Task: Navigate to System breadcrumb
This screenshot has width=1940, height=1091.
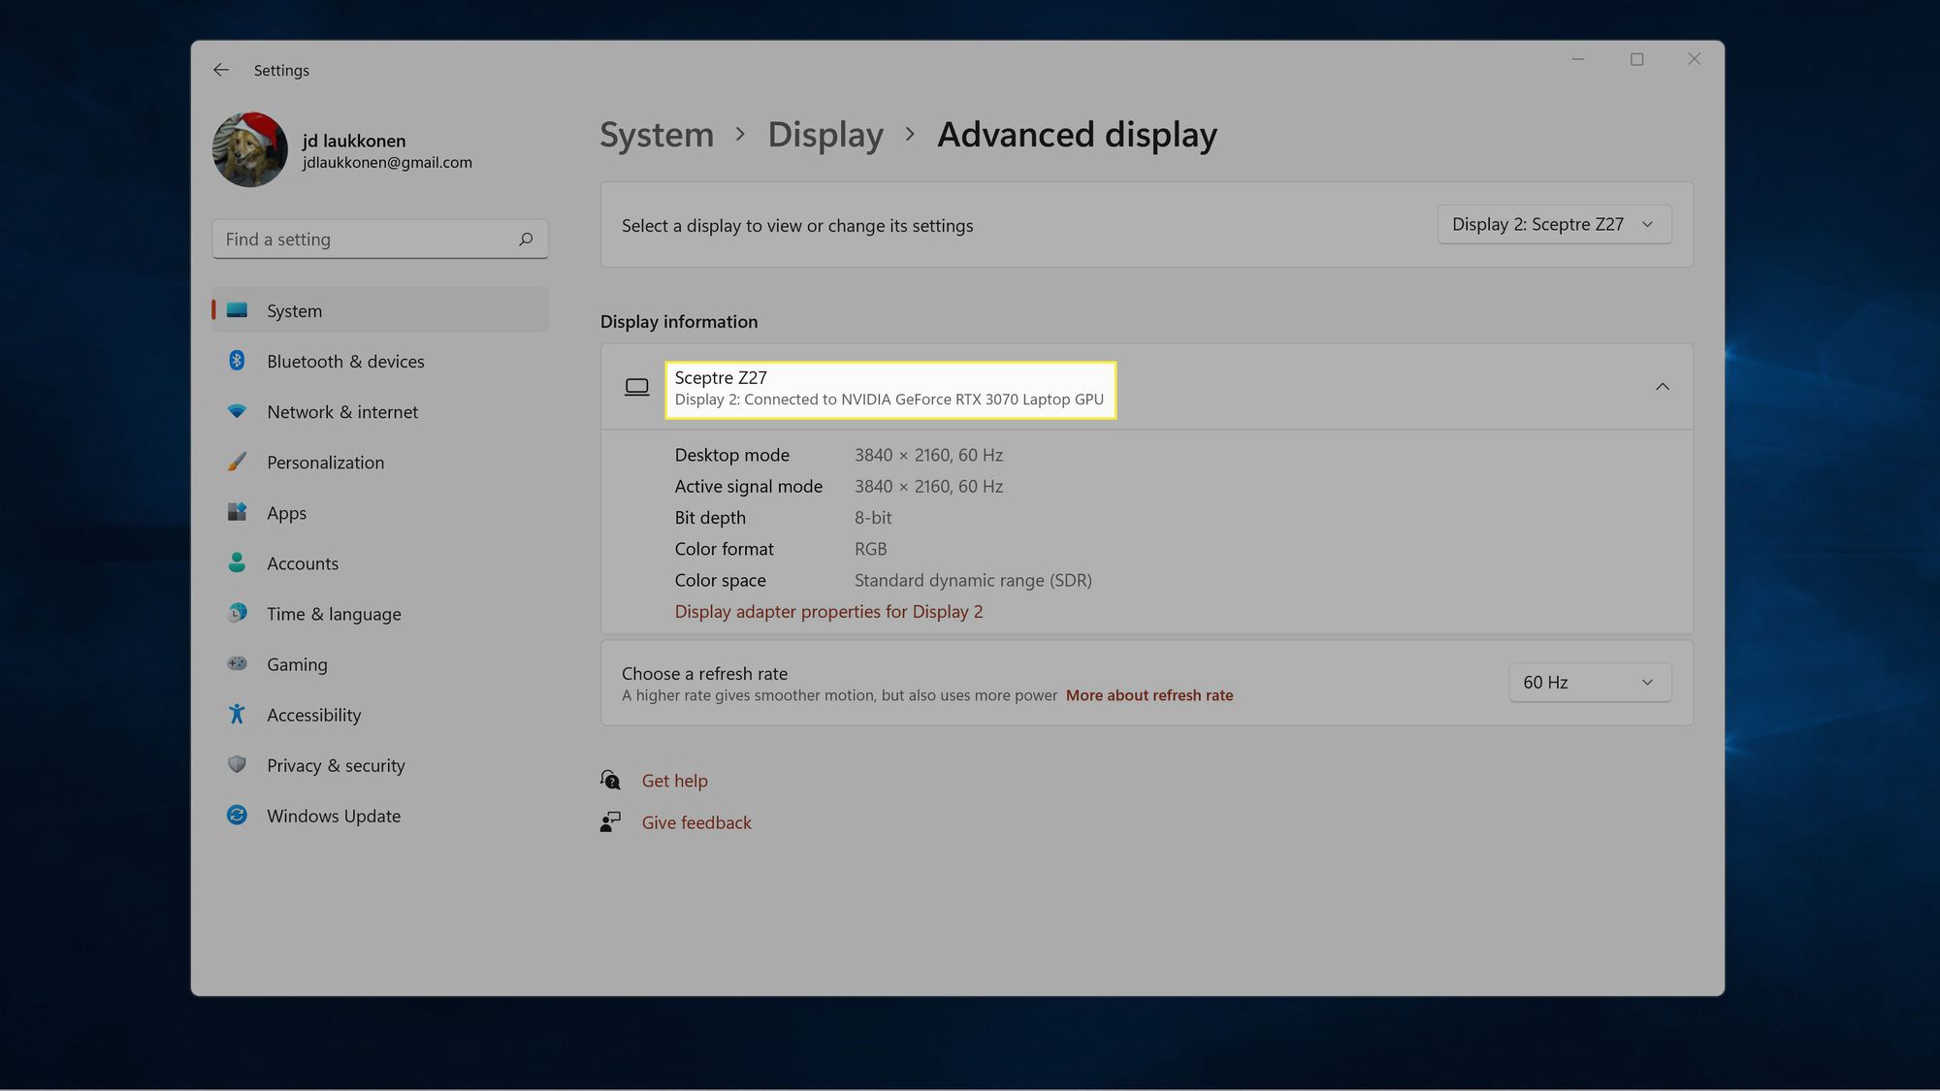Action: tap(657, 135)
